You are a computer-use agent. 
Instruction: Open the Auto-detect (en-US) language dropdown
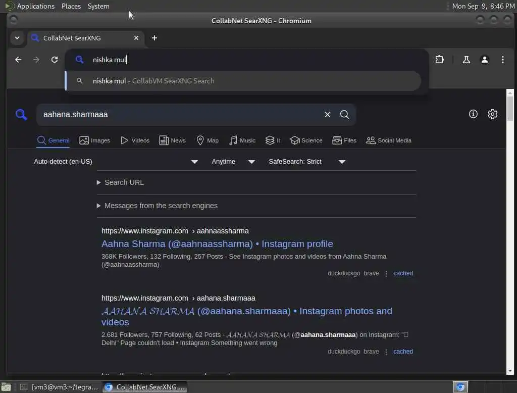click(116, 162)
